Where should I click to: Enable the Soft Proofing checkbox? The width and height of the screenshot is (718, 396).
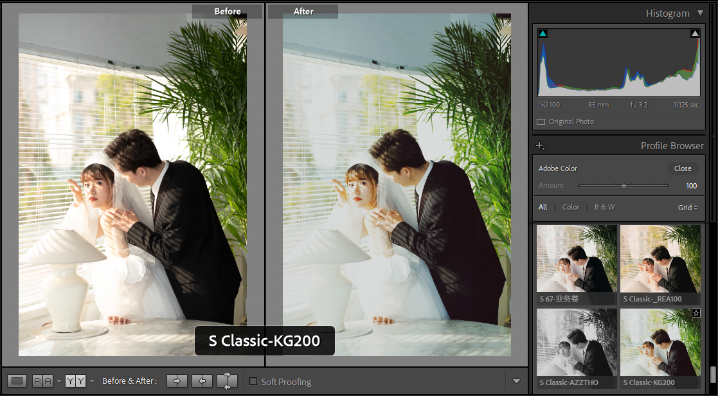[253, 382]
